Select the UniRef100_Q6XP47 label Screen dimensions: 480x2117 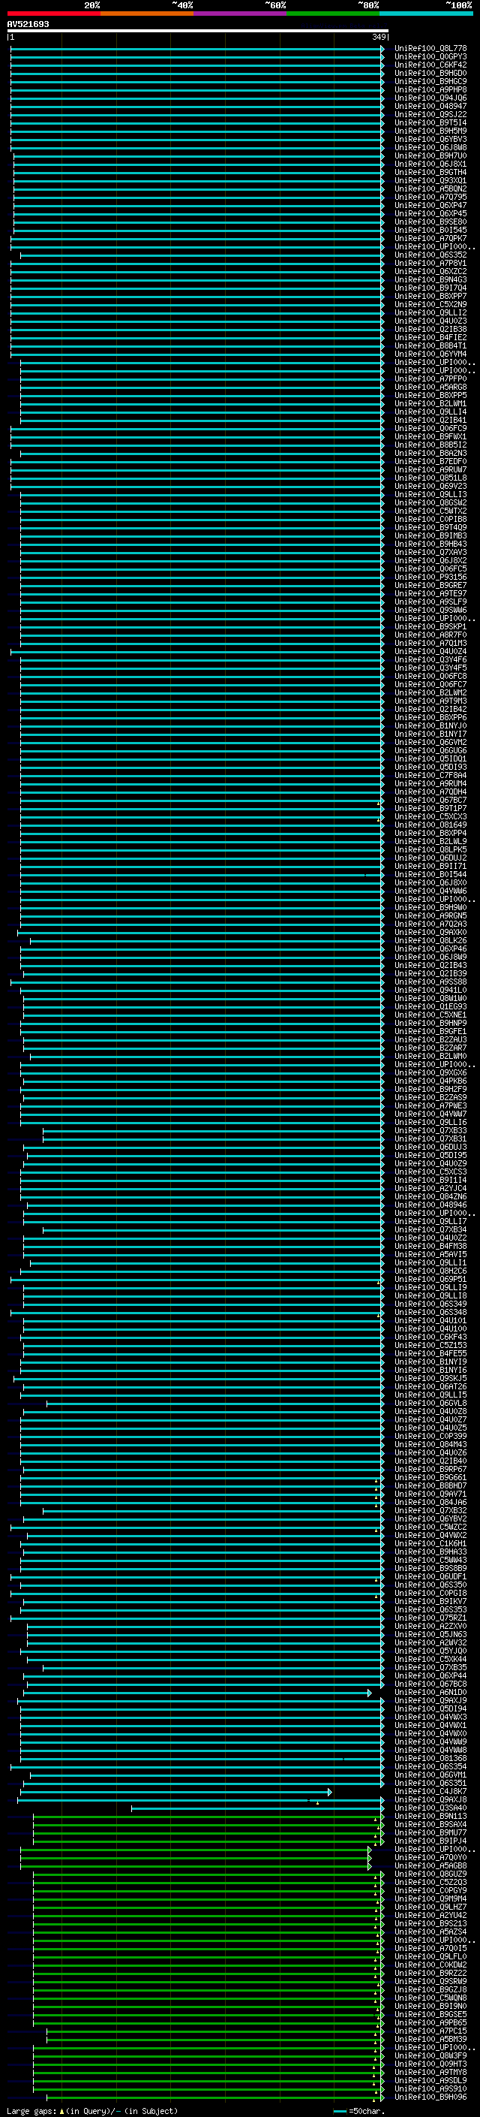tap(430, 206)
